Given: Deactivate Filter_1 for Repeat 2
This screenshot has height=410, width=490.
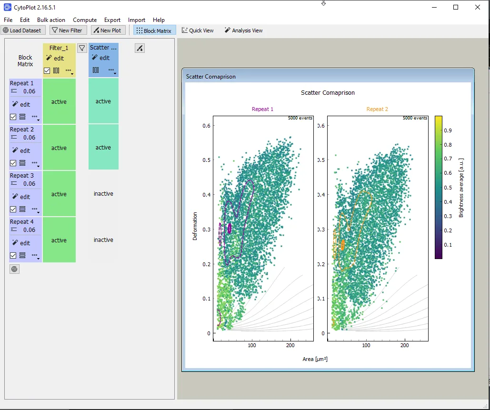Looking at the screenshot, I should (x=59, y=148).
